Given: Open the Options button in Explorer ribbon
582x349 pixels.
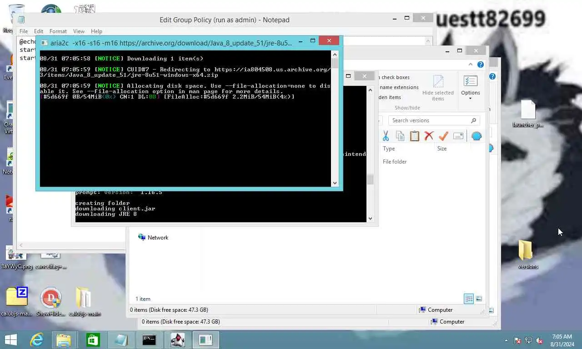Looking at the screenshot, I should click(x=471, y=87).
